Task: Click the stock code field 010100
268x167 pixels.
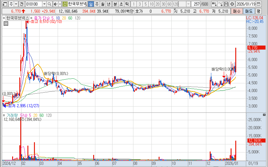Action: [x=34, y=4]
